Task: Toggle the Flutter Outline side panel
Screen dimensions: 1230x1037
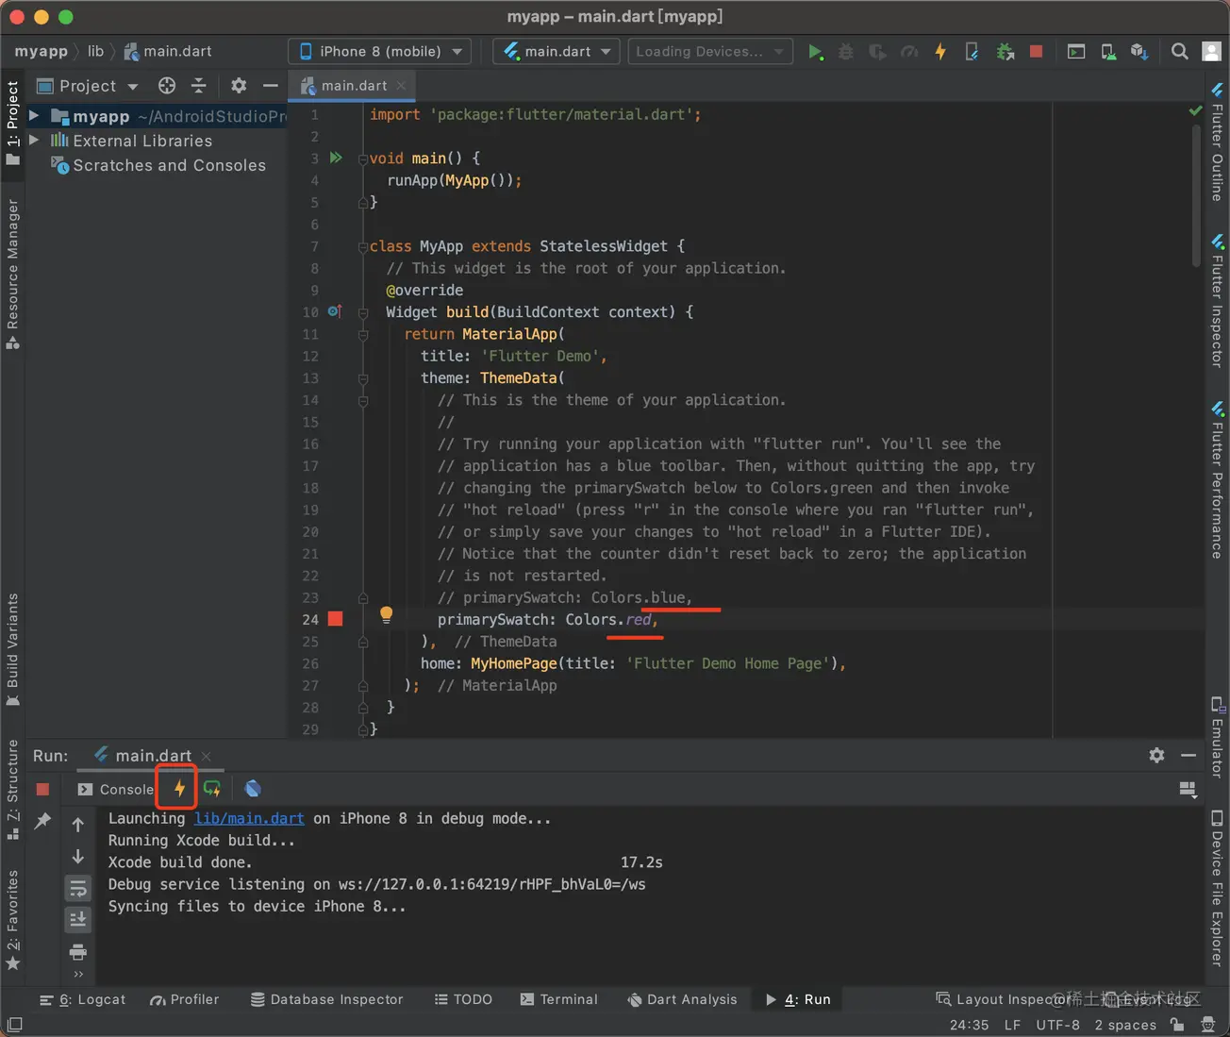Action: 1218,142
